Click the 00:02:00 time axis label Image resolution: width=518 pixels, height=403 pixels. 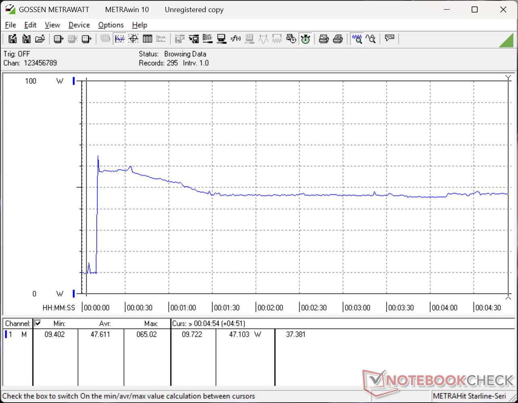270,307
